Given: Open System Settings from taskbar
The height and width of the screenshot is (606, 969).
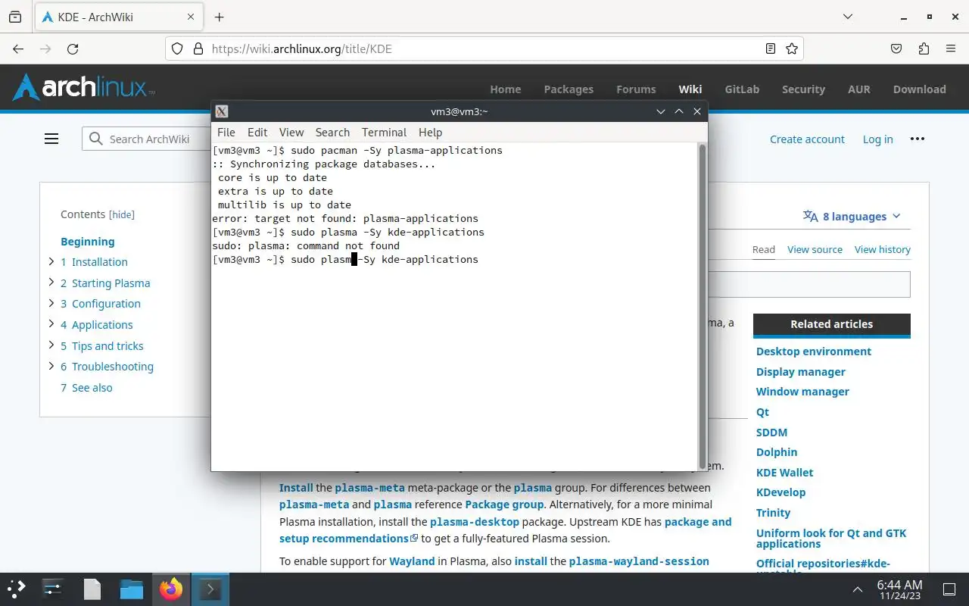Looking at the screenshot, I should tap(52, 589).
